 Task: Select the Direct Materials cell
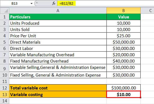coord(58,42)
